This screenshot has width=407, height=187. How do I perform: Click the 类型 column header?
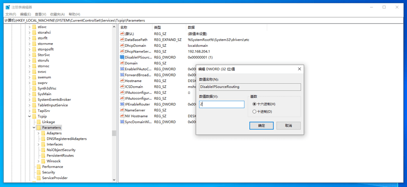coord(169,27)
